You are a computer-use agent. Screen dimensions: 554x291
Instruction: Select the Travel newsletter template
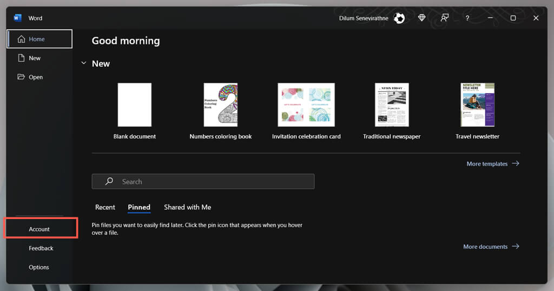tap(477, 105)
